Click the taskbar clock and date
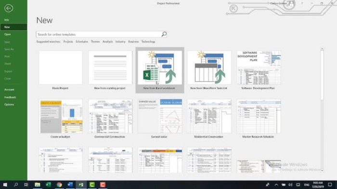Viewport: 337px width, 189px height. coord(318,185)
